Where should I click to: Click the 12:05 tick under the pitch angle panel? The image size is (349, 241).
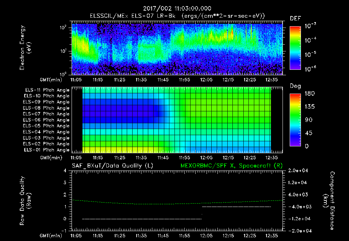pyautogui.click(x=206, y=158)
